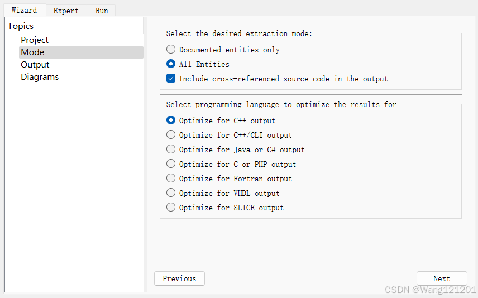Choose 'Optimize for VHDL output'

click(x=171, y=193)
